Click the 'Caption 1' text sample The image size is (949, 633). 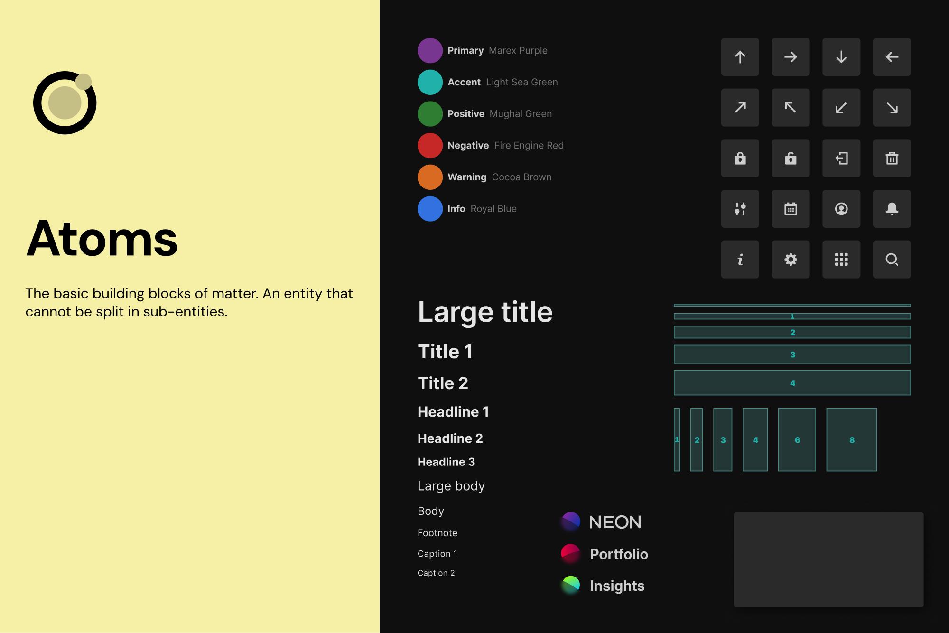point(437,554)
